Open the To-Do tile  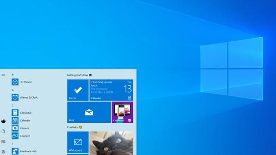(78, 90)
